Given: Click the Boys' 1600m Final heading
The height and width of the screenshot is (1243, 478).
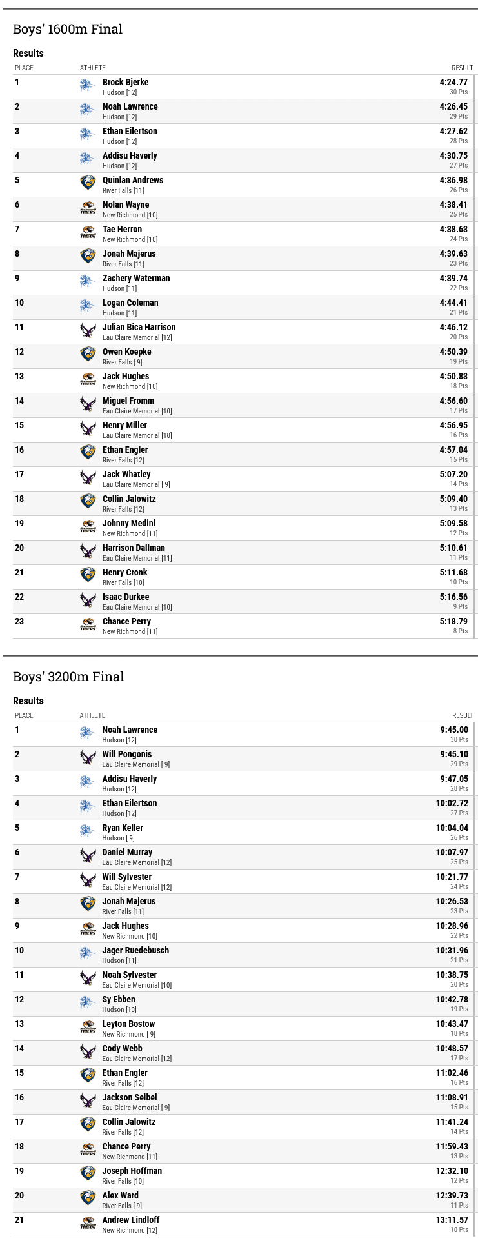Looking at the screenshot, I should click(68, 29).
